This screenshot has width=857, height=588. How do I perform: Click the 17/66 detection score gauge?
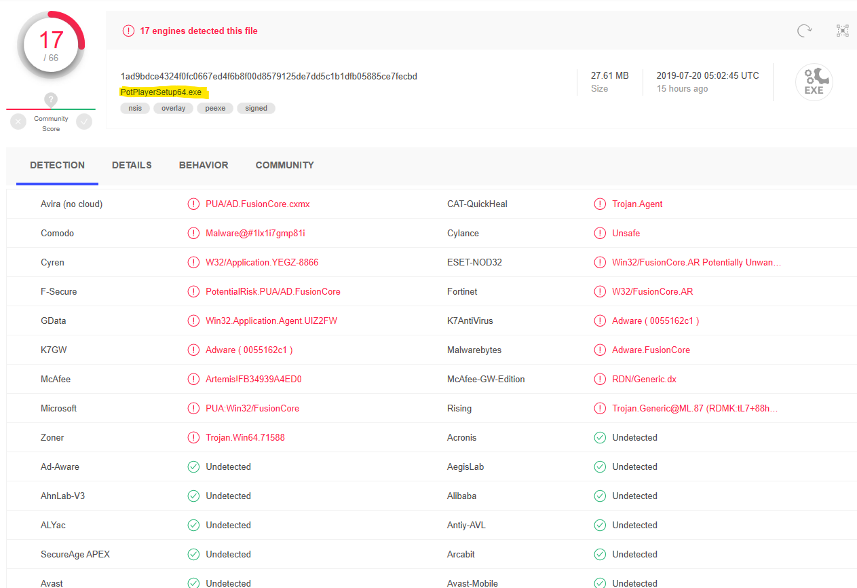(51, 45)
